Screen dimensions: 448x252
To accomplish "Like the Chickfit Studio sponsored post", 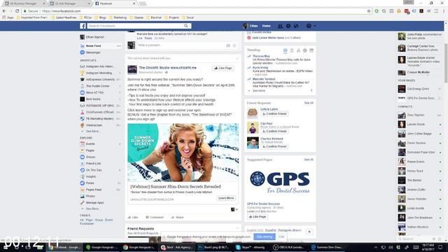I will point(133,218).
